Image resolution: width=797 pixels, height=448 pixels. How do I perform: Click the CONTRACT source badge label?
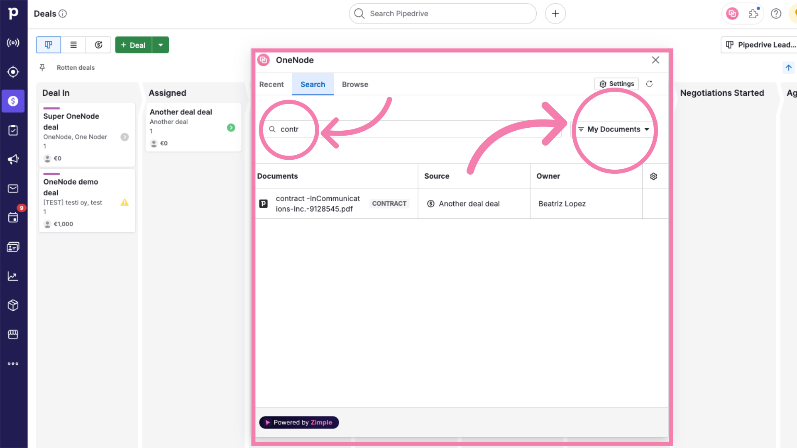tap(389, 204)
